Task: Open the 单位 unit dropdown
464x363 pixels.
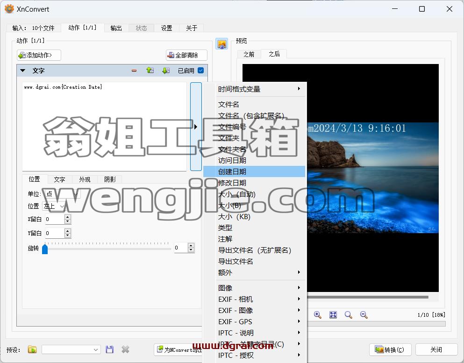Action: (62, 194)
